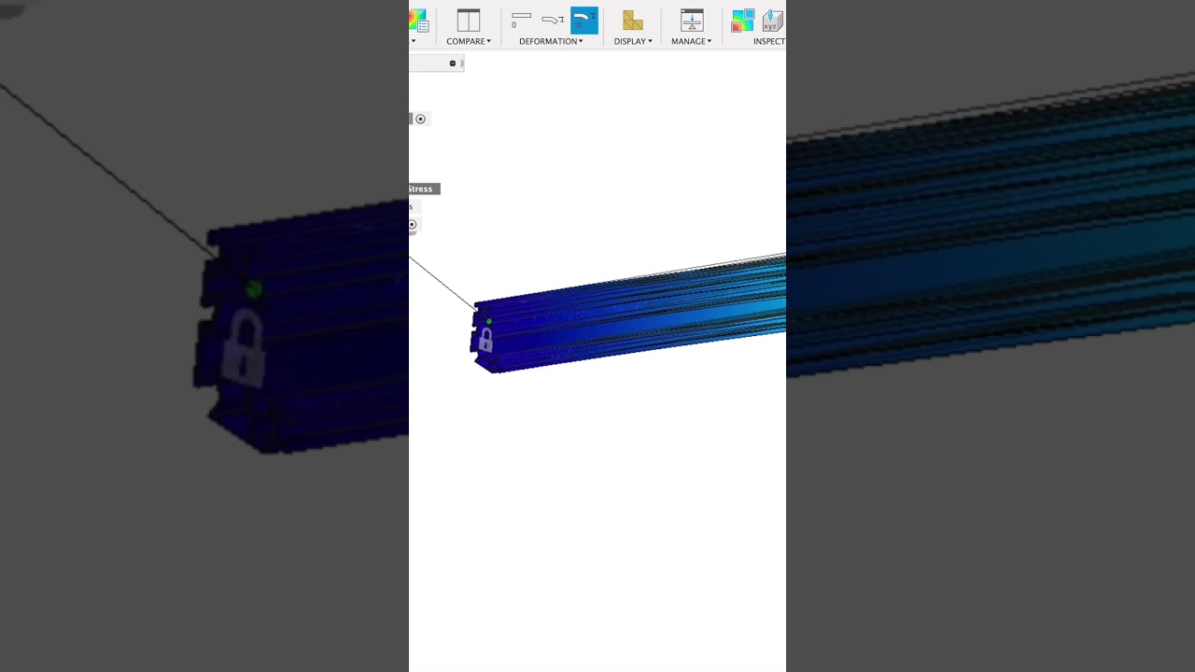This screenshot has height=672, width=1195.
Task: Collapse the browser panel minus button
Action: tap(453, 63)
